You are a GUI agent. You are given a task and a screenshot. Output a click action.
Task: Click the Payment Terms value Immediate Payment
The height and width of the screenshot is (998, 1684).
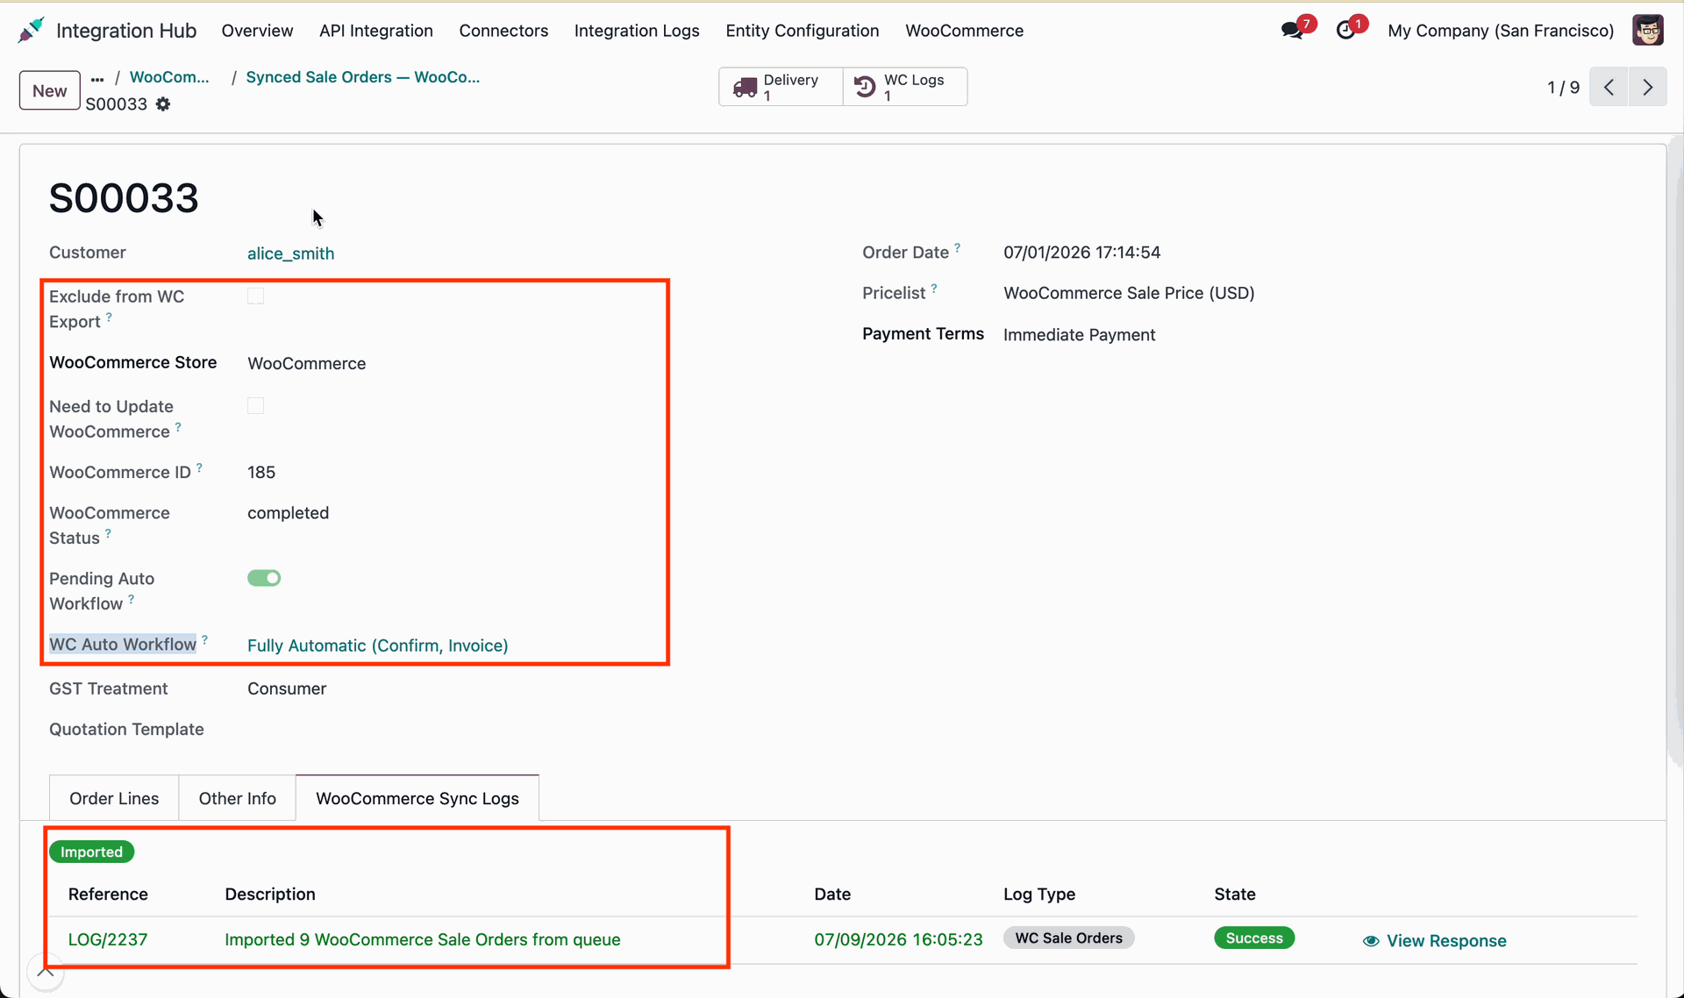pyautogui.click(x=1079, y=335)
